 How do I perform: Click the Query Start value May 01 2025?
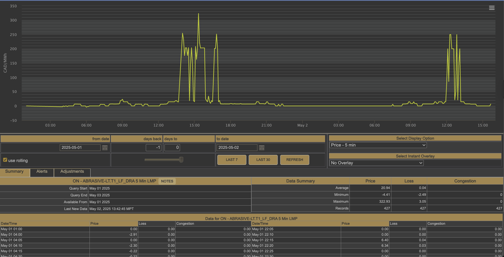99,188
